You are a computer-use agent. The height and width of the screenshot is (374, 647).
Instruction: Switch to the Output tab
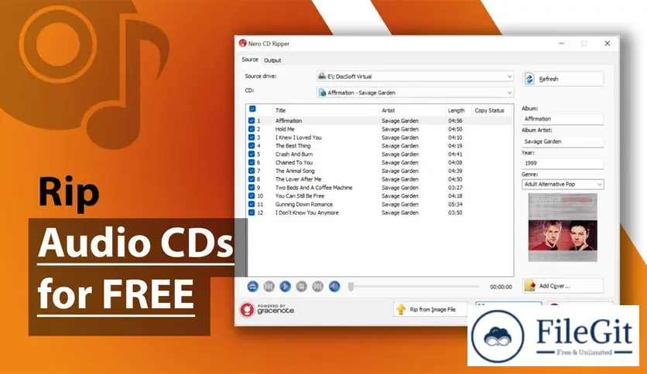point(272,60)
